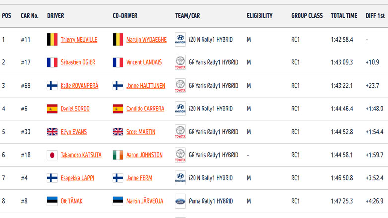Click the POS column header
This screenshot has height=218, width=388.
pos(6,16)
